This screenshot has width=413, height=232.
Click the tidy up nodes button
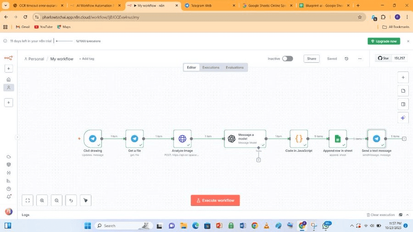coord(86,200)
